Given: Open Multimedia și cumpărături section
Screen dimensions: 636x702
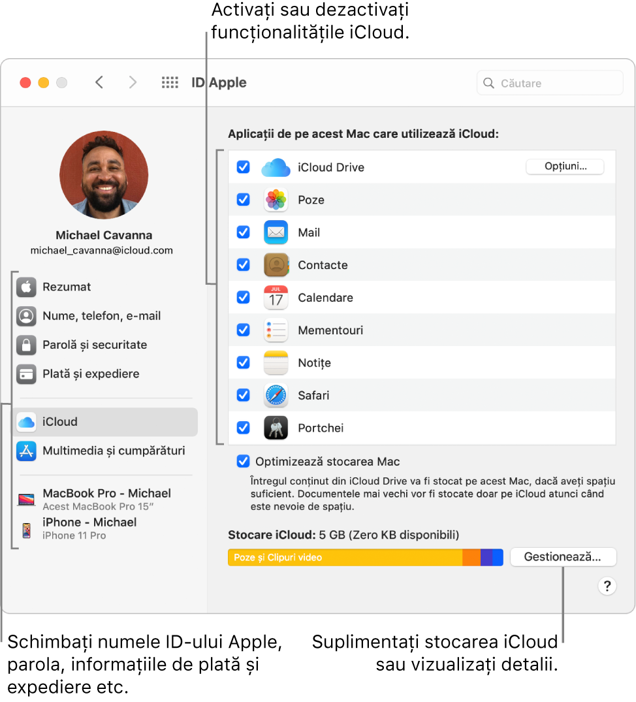Looking at the screenshot, I should [106, 451].
